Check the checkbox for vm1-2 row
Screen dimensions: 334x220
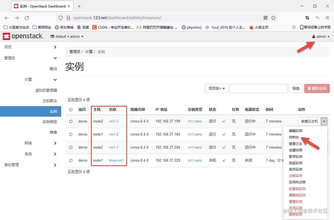[x=71, y=134]
